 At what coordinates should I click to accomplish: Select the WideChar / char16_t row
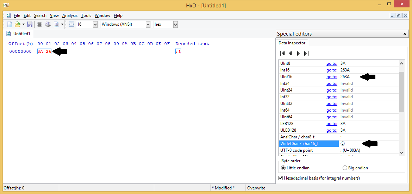click(x=339, y=144)
